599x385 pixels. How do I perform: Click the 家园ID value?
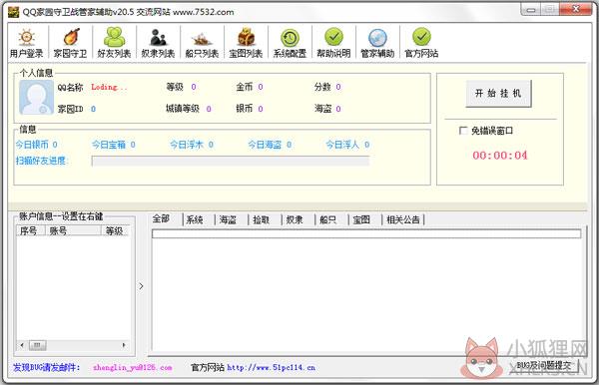pos(93,109)
